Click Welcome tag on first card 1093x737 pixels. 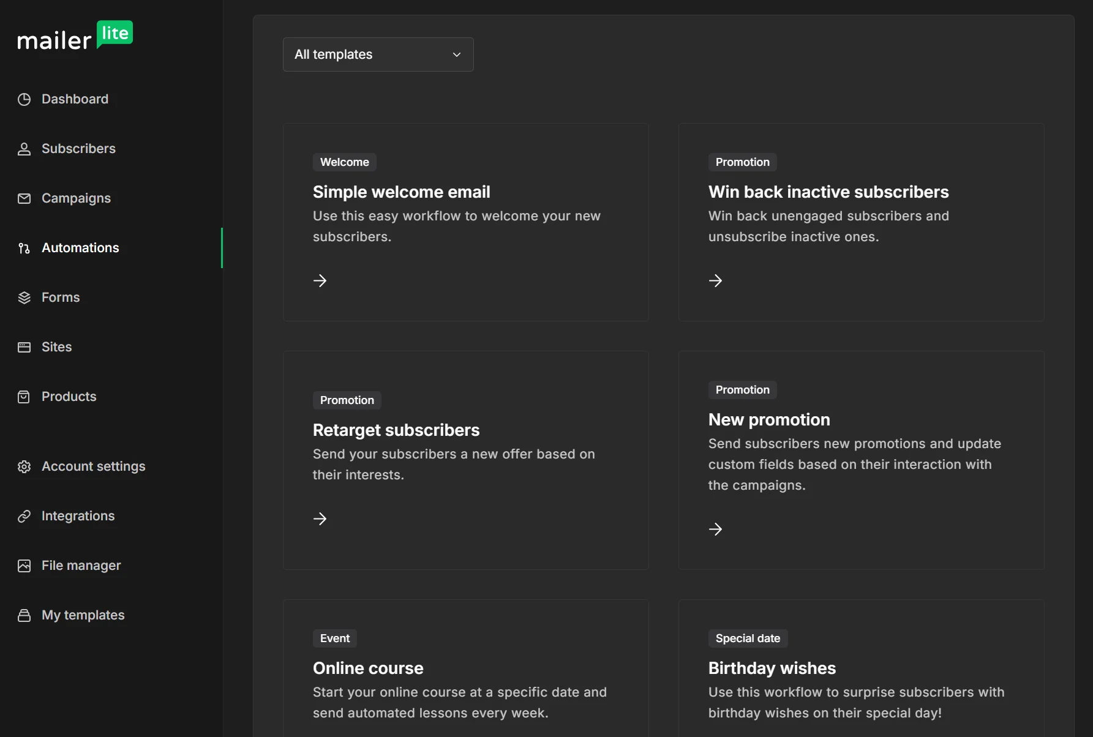coord(345,162)
